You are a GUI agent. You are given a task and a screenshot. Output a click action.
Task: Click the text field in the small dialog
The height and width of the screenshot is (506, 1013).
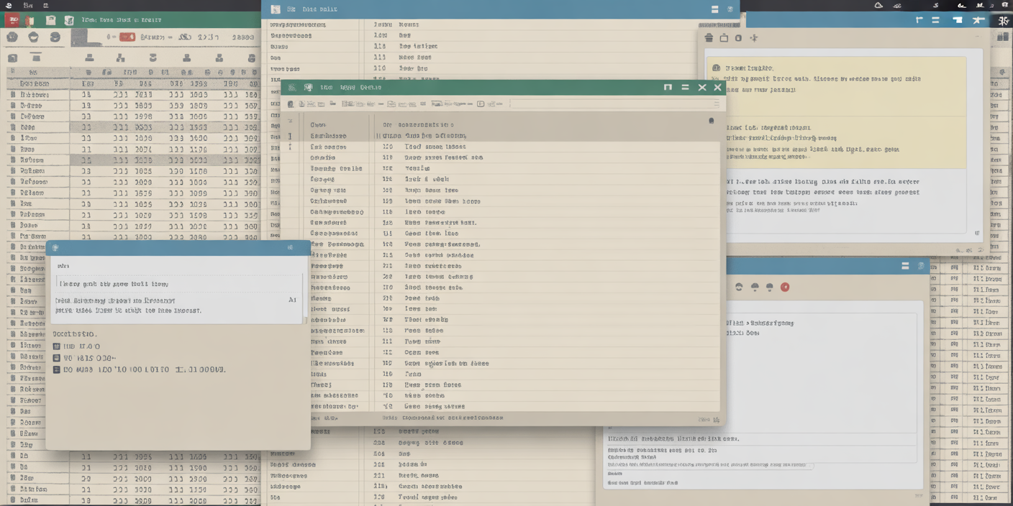pyautogui.click(x=180, y=284)
